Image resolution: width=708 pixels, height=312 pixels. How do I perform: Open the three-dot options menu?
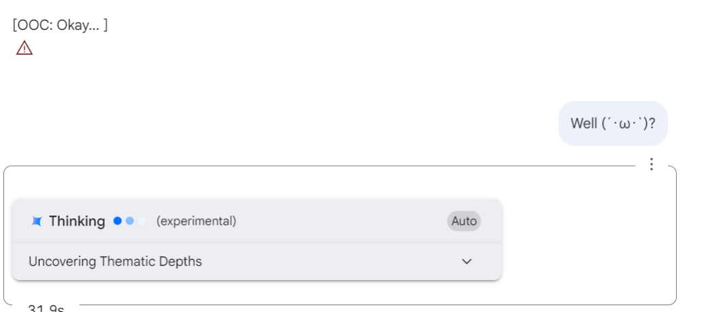pos(651,164)
